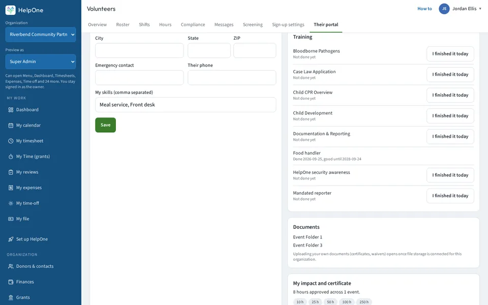Open the Shifts tab
Screen dimensions: 488x305
(144, 24)
